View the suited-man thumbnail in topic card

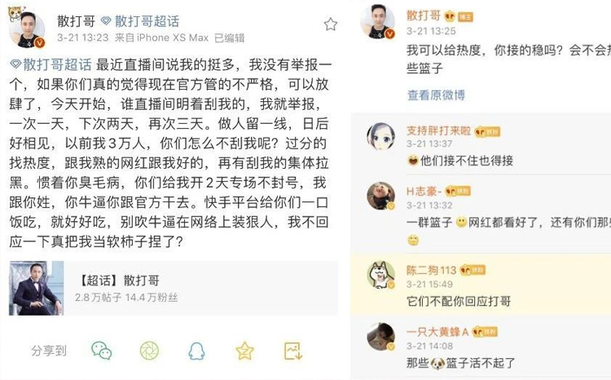coord(36,288)
